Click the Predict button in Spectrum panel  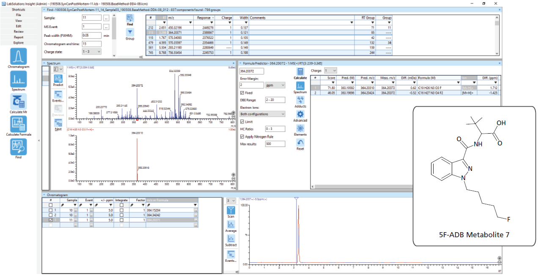click(58, 80)
